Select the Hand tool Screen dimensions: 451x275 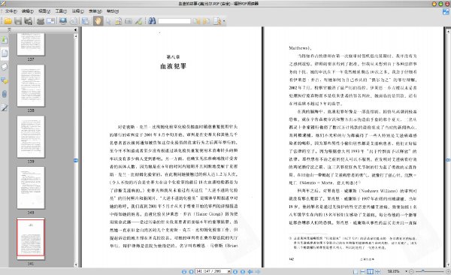[x=98, y=21]
